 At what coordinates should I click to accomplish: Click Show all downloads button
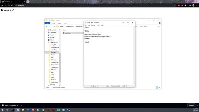191,105
